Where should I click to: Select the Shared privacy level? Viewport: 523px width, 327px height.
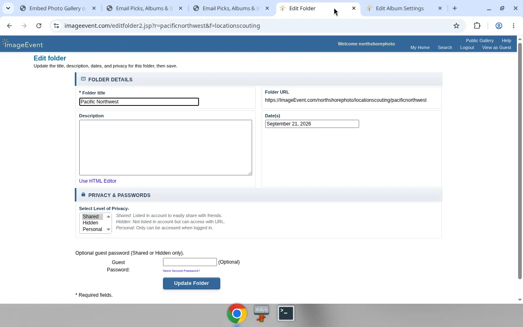91,217
